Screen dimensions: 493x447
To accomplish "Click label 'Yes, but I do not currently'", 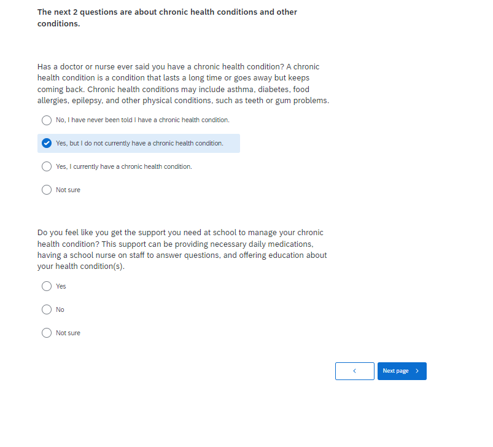I will click(139, 143).
